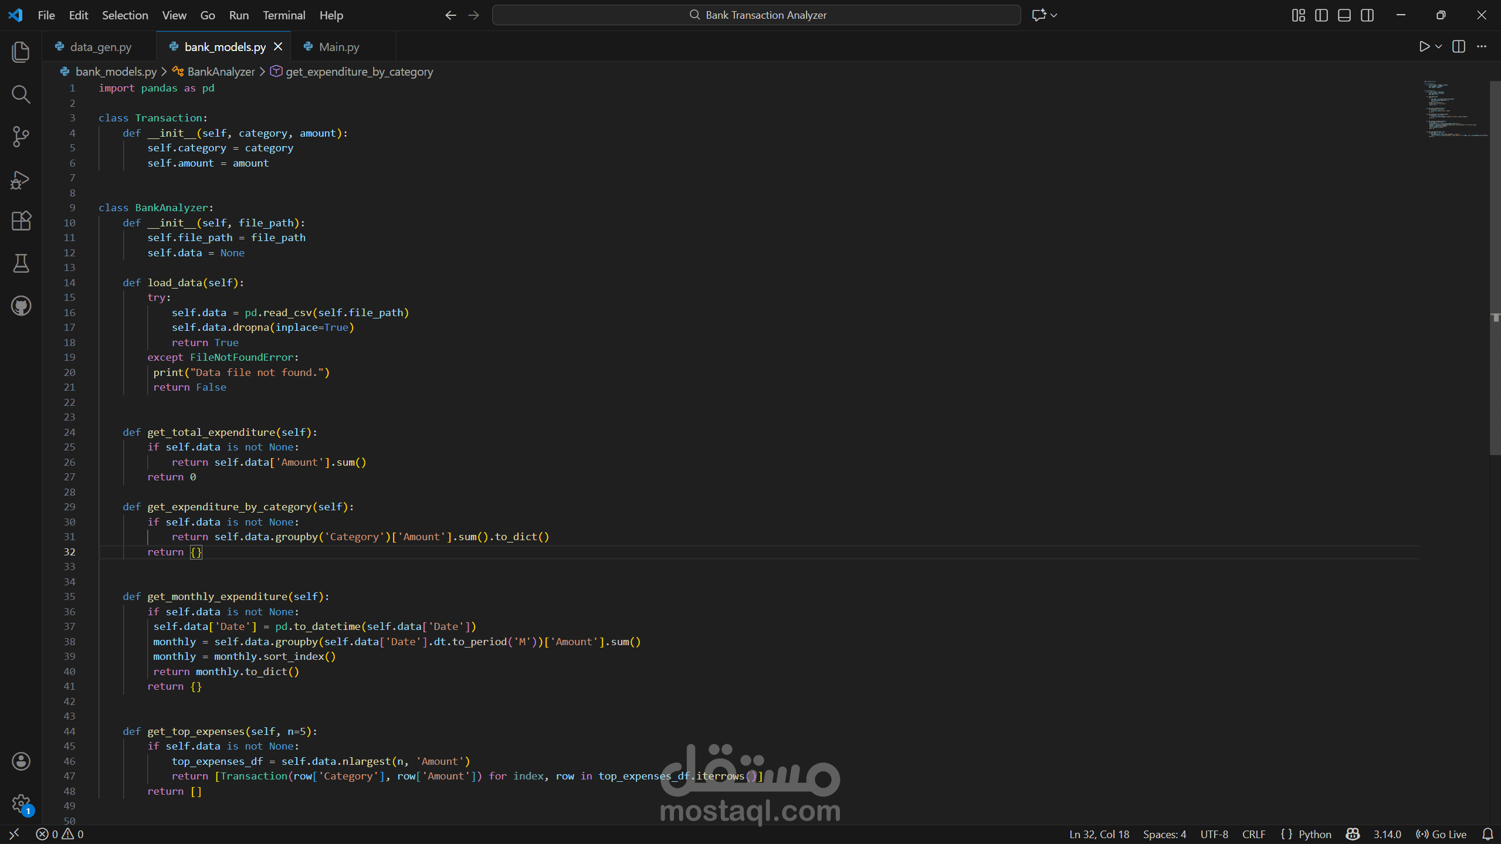Click the Manage settings gear icon
The width and height of the screenshot is (1501, 844).
click(21, 804)
